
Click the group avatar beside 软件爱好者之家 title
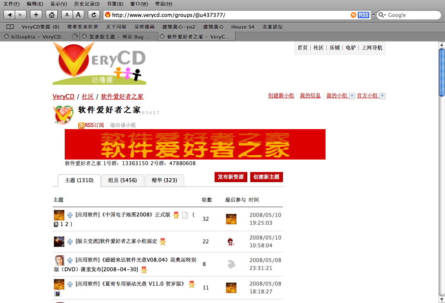(63, 115)
